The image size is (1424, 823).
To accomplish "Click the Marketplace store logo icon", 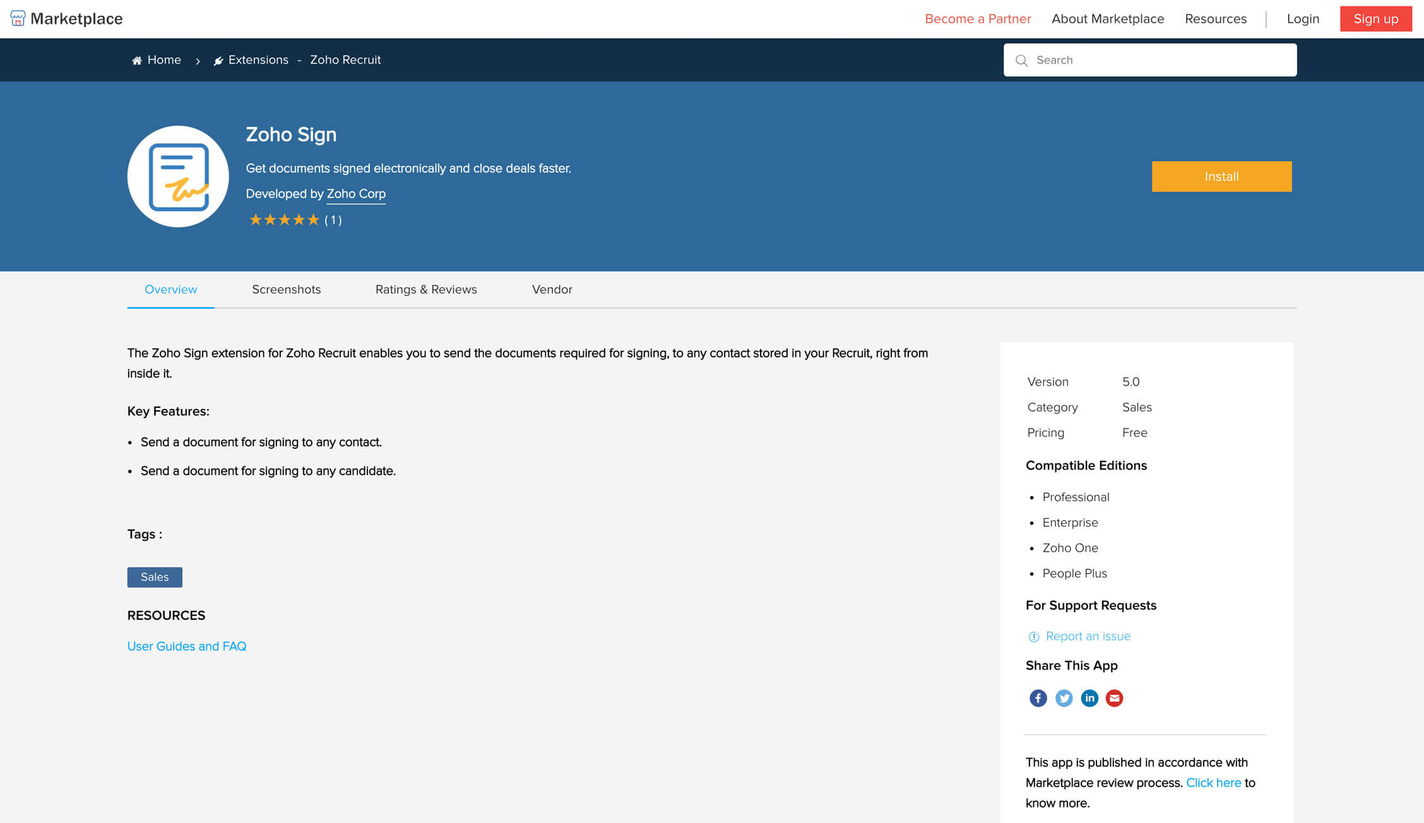I will [18, 18].
